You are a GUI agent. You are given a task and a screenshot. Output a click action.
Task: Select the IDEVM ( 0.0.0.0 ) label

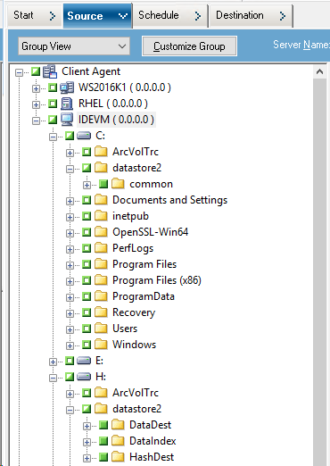tap(116, 120)
